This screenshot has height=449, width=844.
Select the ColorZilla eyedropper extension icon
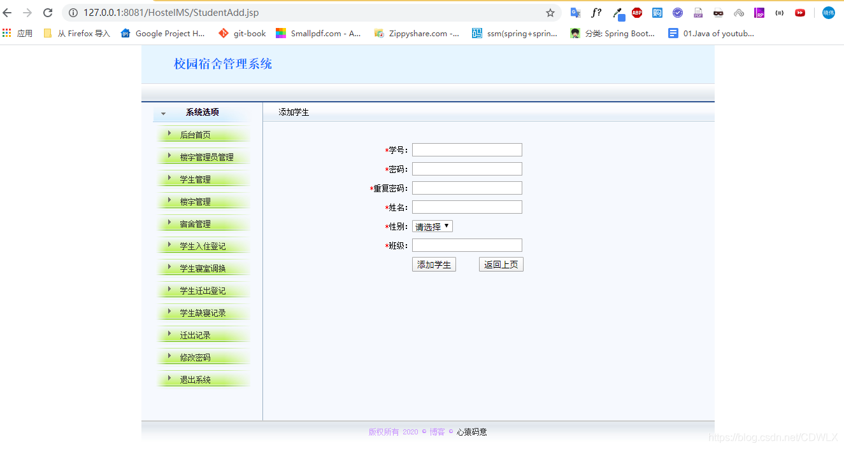pyautogui.click(x=617, y=12)
